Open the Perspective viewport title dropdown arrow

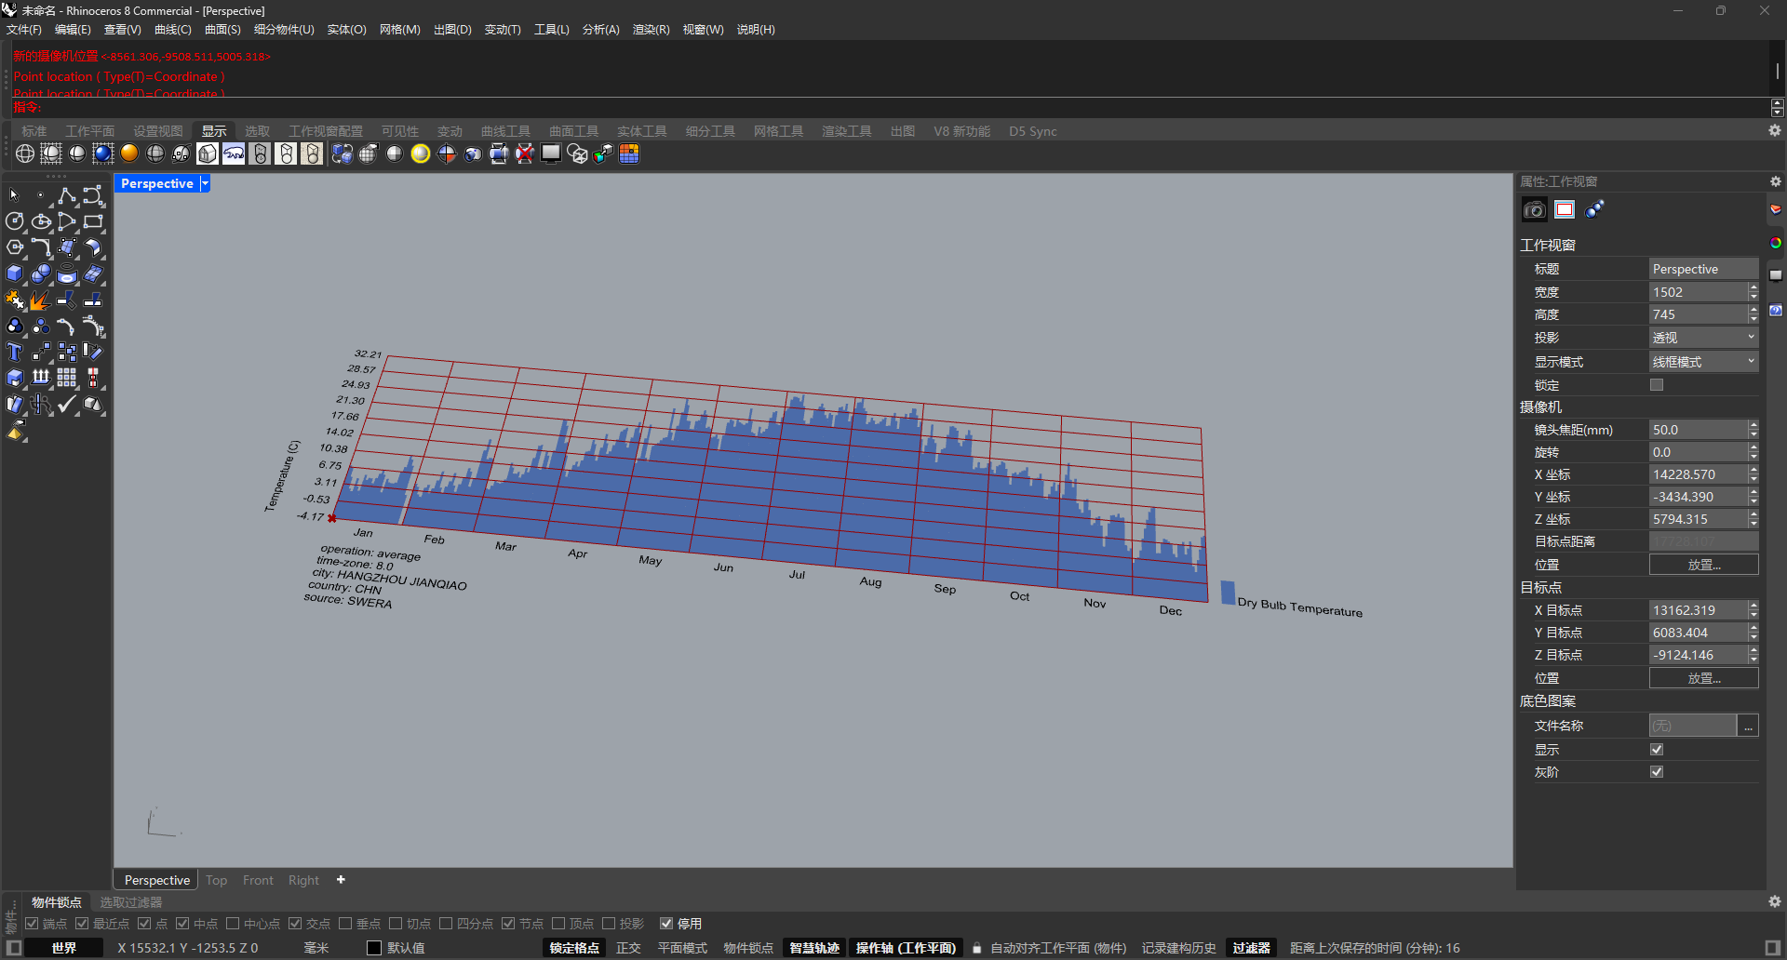(x=205, y=183)
